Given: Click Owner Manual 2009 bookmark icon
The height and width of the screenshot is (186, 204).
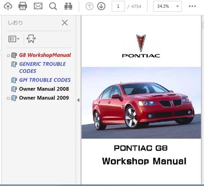Looking at the screenshot, I should click(x=14, y=98).
